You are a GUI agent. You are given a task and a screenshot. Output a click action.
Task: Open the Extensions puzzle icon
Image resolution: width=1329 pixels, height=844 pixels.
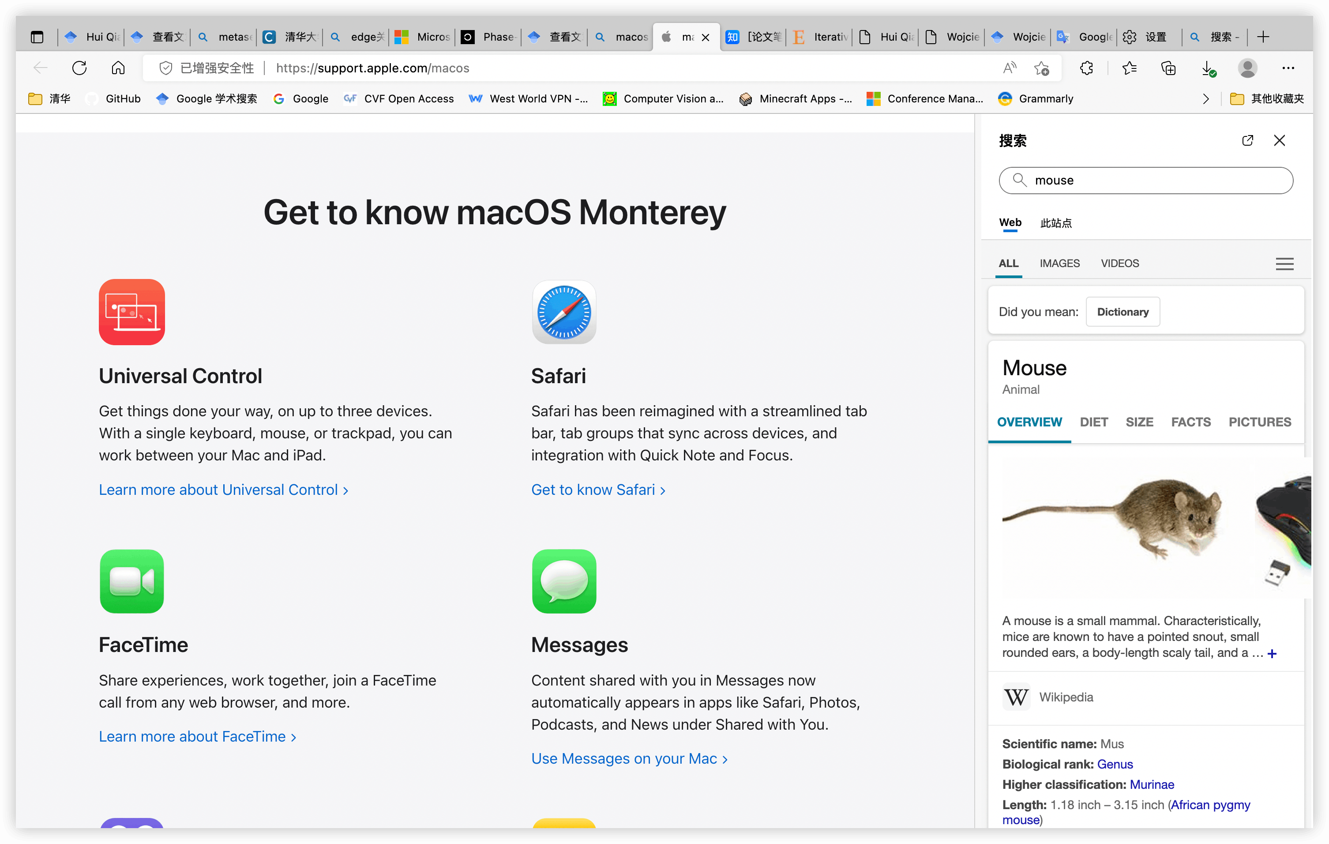1086,68
